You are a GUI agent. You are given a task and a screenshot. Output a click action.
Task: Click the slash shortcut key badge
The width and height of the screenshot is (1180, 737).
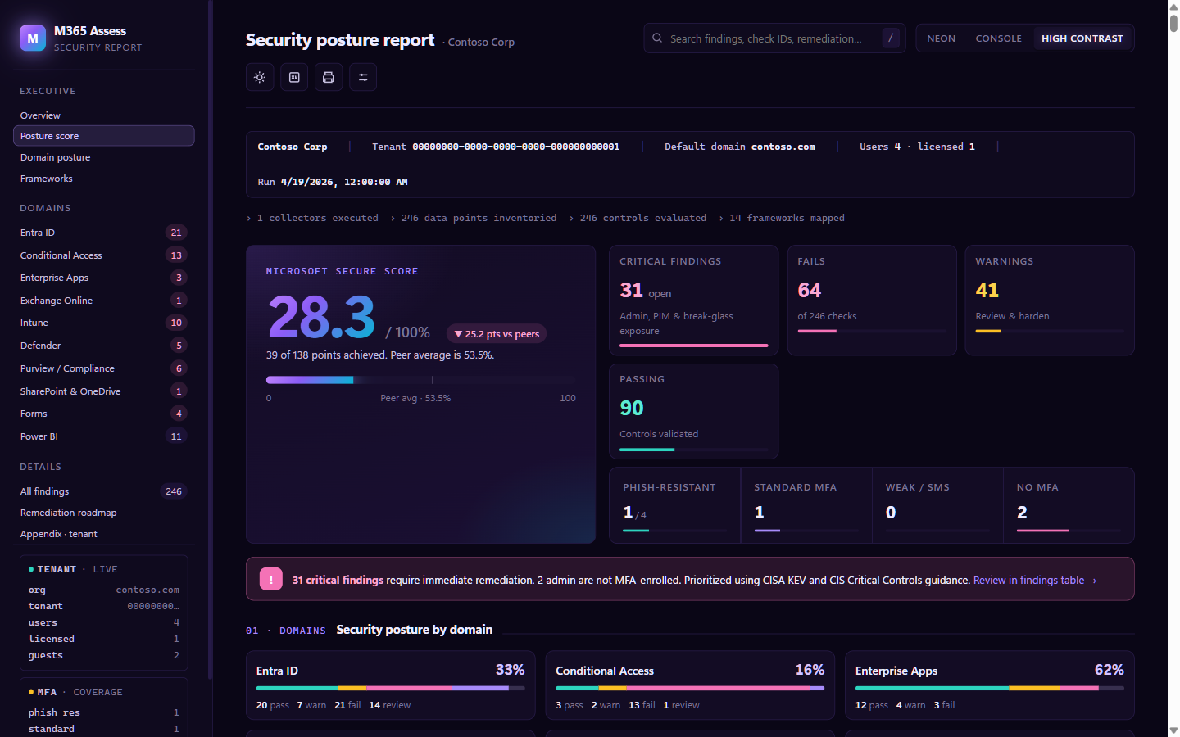tap(891, 38)
